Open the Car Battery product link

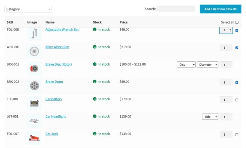click(x=54, y=99)
